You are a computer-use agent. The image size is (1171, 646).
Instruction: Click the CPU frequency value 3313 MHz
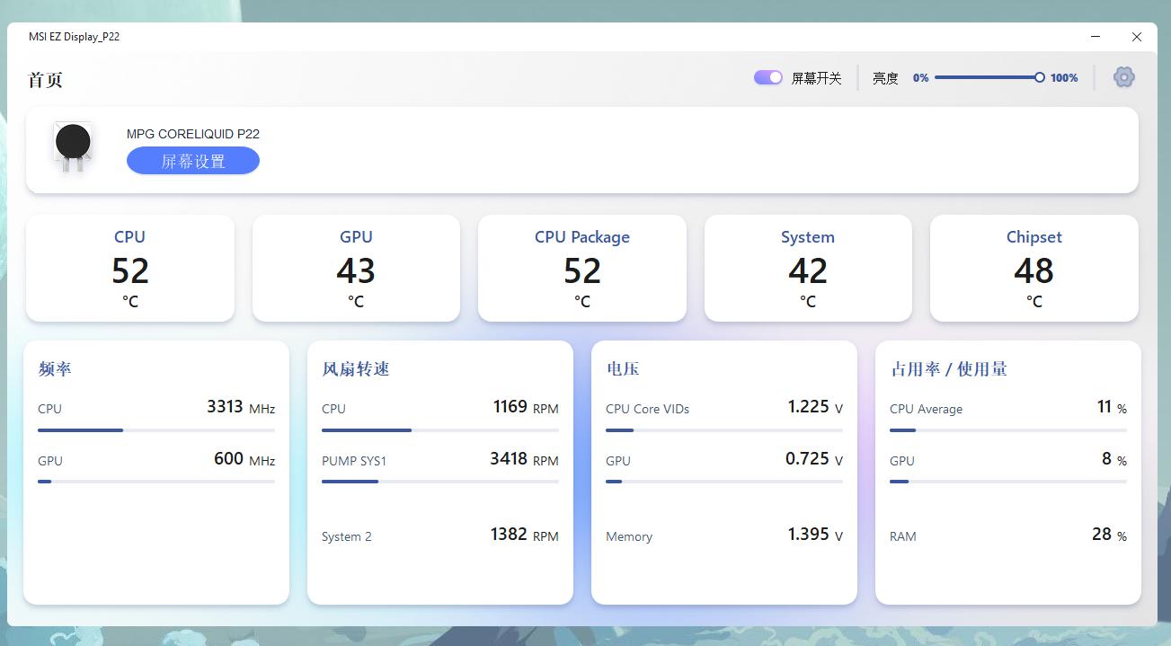pyautogui.click(x=241, y=407)
